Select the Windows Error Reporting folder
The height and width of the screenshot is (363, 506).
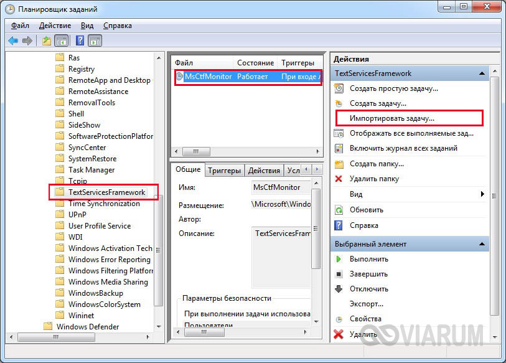(x=110, y=260)
